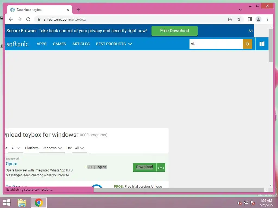
Task: Submit search with magnifier button
Action: pos(247,44)
